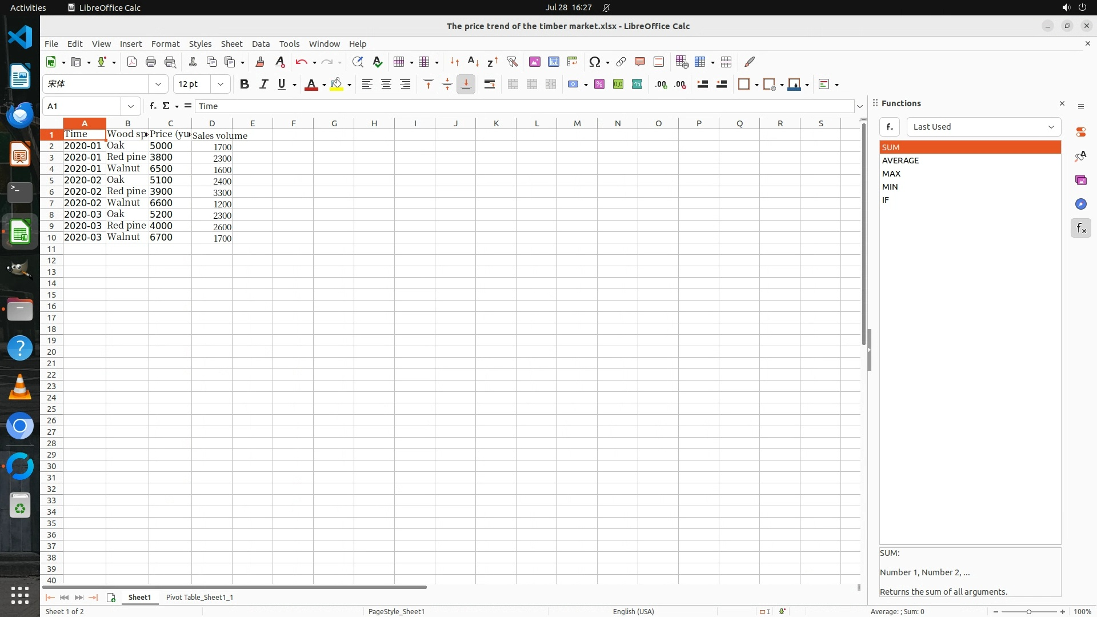
Task: Switch to Pivot Table_Sheet1_1 tab
Action: [199, 598]
